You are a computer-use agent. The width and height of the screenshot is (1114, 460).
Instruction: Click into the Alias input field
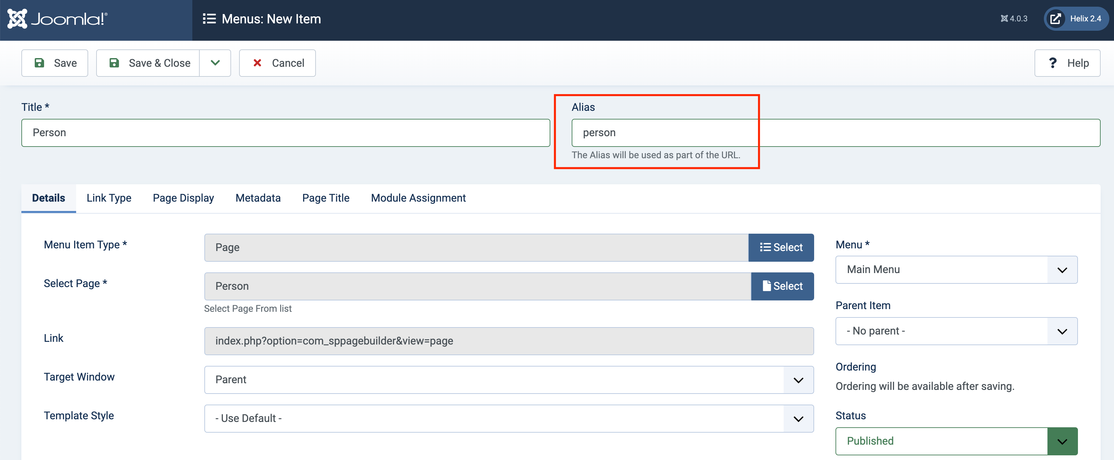[835, 133]
